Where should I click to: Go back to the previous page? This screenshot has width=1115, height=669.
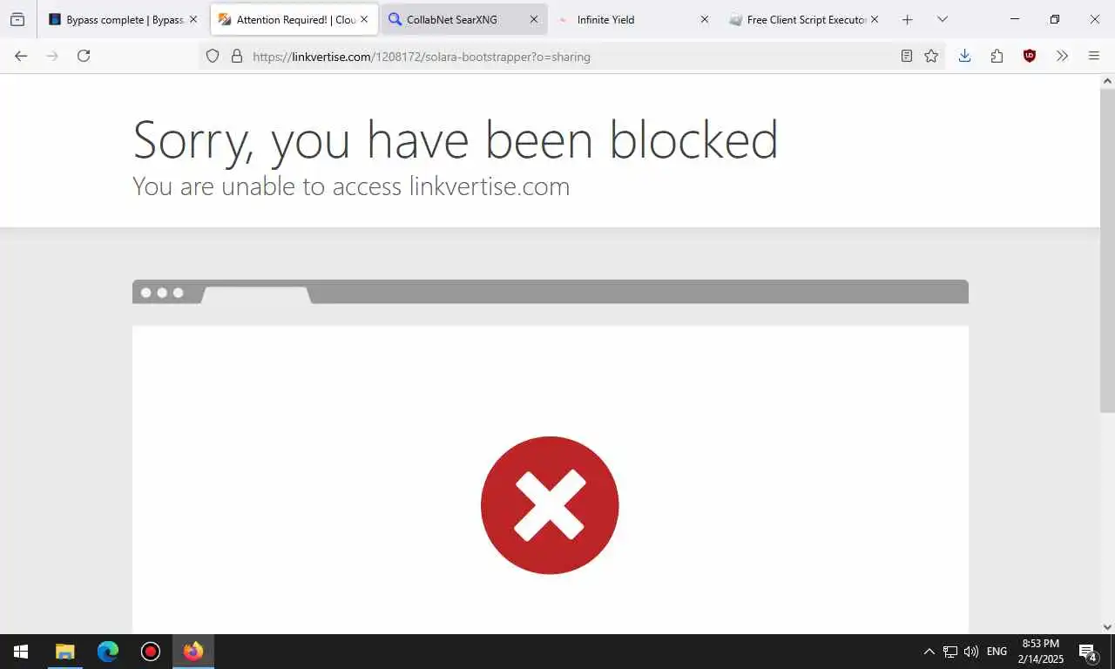[21, 56]
